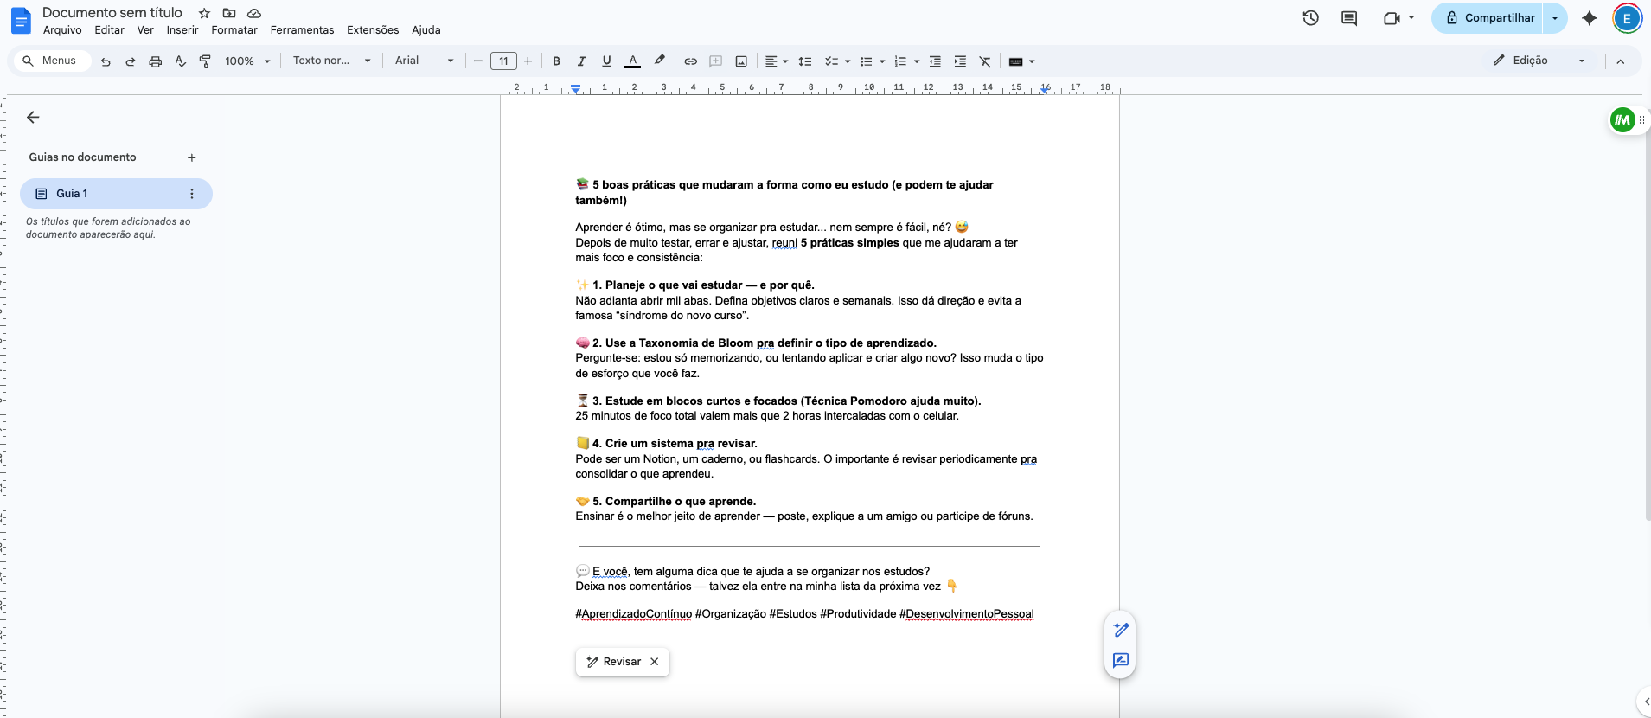Open the input tools dropdown
This screenshot has height=718, width=1651.
1021,61
